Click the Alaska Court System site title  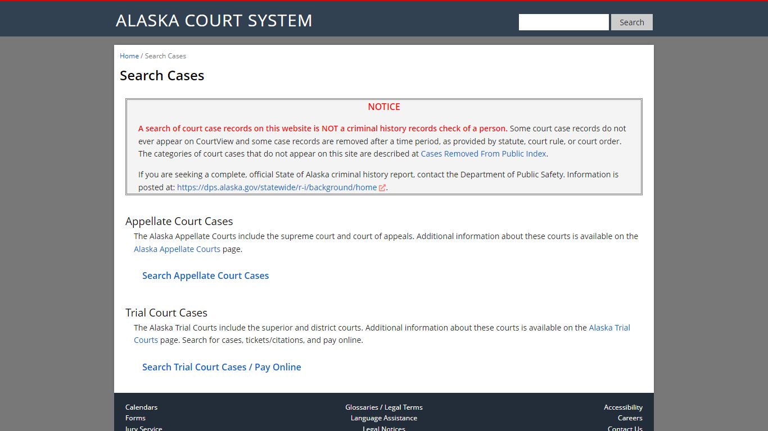click(214, 20)
